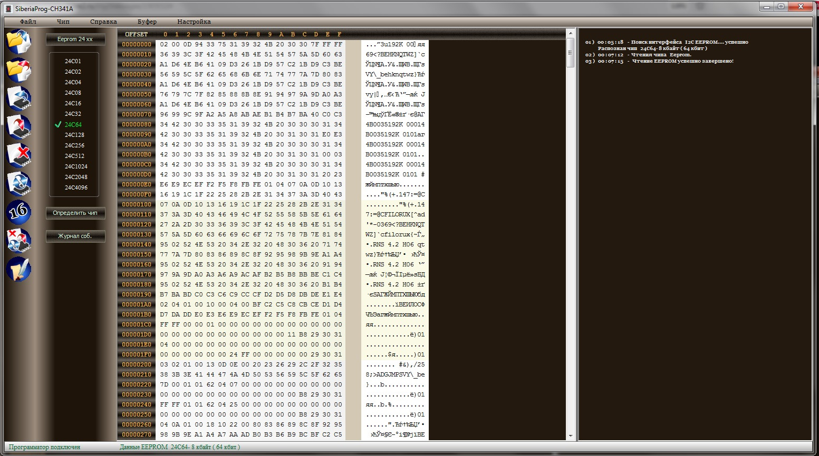Choose the 24C128 chip in the list
Image resolution: width=819 pixels, height=456 pixels.
tap(74, 135)
